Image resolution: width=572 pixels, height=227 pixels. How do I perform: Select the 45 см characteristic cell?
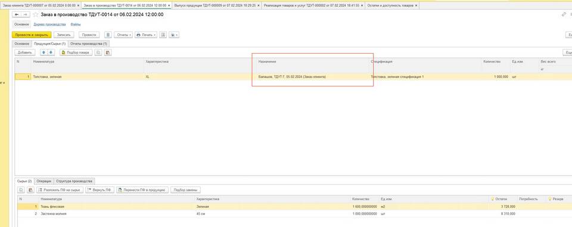click(x=272, y=213)
